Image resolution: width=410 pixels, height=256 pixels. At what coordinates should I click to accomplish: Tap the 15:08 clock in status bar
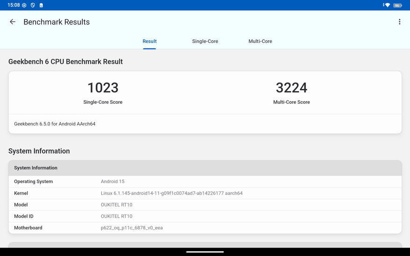14,5
